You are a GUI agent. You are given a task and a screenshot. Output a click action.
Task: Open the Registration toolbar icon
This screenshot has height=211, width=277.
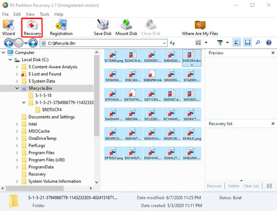point(61,28)
